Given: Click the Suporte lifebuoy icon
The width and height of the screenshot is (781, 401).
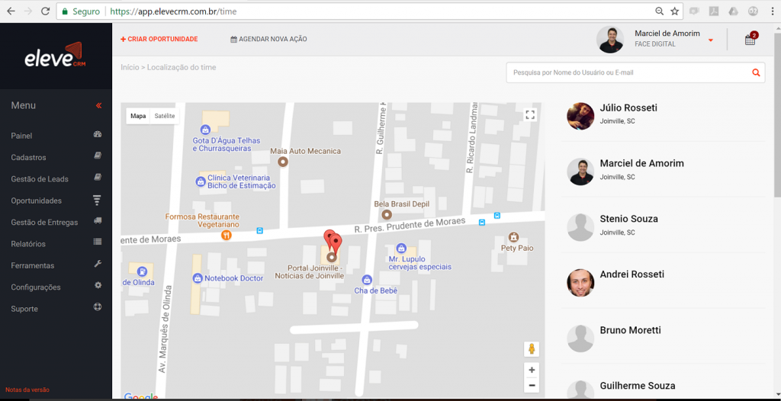Looking at the screenshot, I should click(98, 307).
